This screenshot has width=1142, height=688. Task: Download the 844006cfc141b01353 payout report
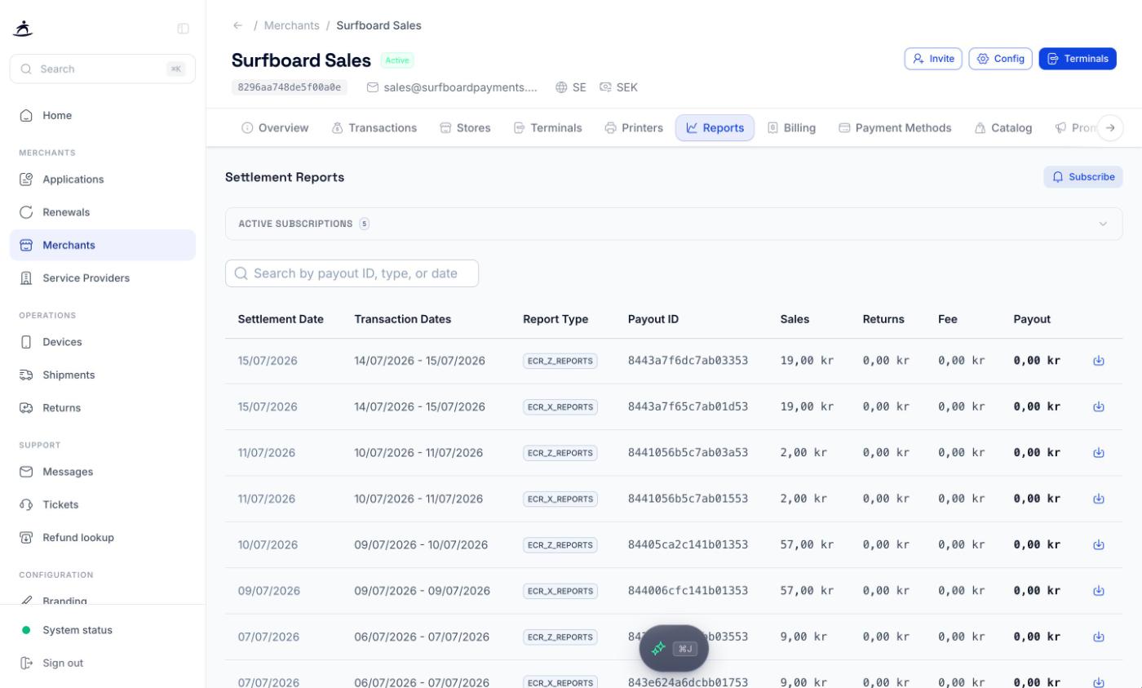point(1098,591)
